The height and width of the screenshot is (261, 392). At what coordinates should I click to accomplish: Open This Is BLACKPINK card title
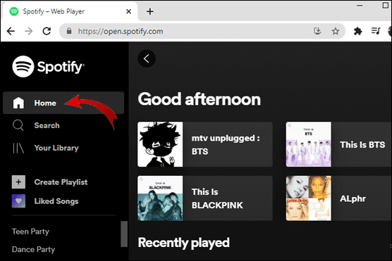pos(217,198)
